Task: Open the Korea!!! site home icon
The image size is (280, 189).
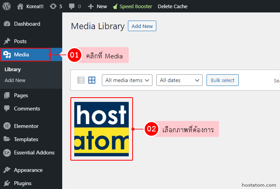Action: tap(21, 6)
